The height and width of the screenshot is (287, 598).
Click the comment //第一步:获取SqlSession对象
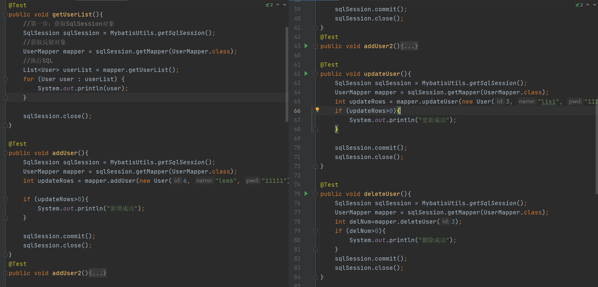[69, 24]
